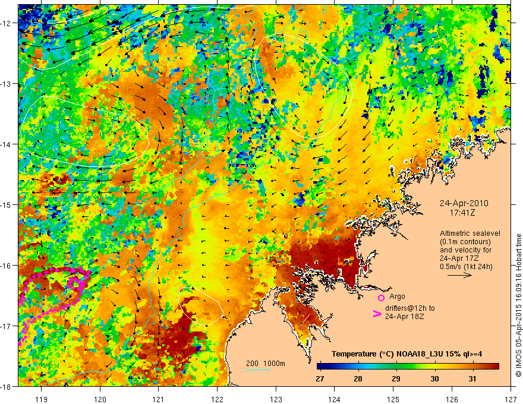Click the 'Altimetric sealevel' legend text

tap(470, 233)
